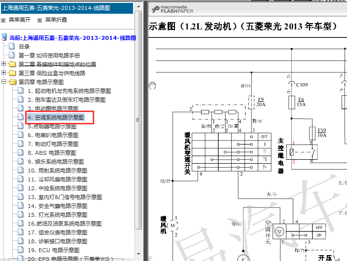Click page icon for 倒车雷达及倒车灯电路示意图
Viewport: 347px width, 261px height.
coord(21,99)
